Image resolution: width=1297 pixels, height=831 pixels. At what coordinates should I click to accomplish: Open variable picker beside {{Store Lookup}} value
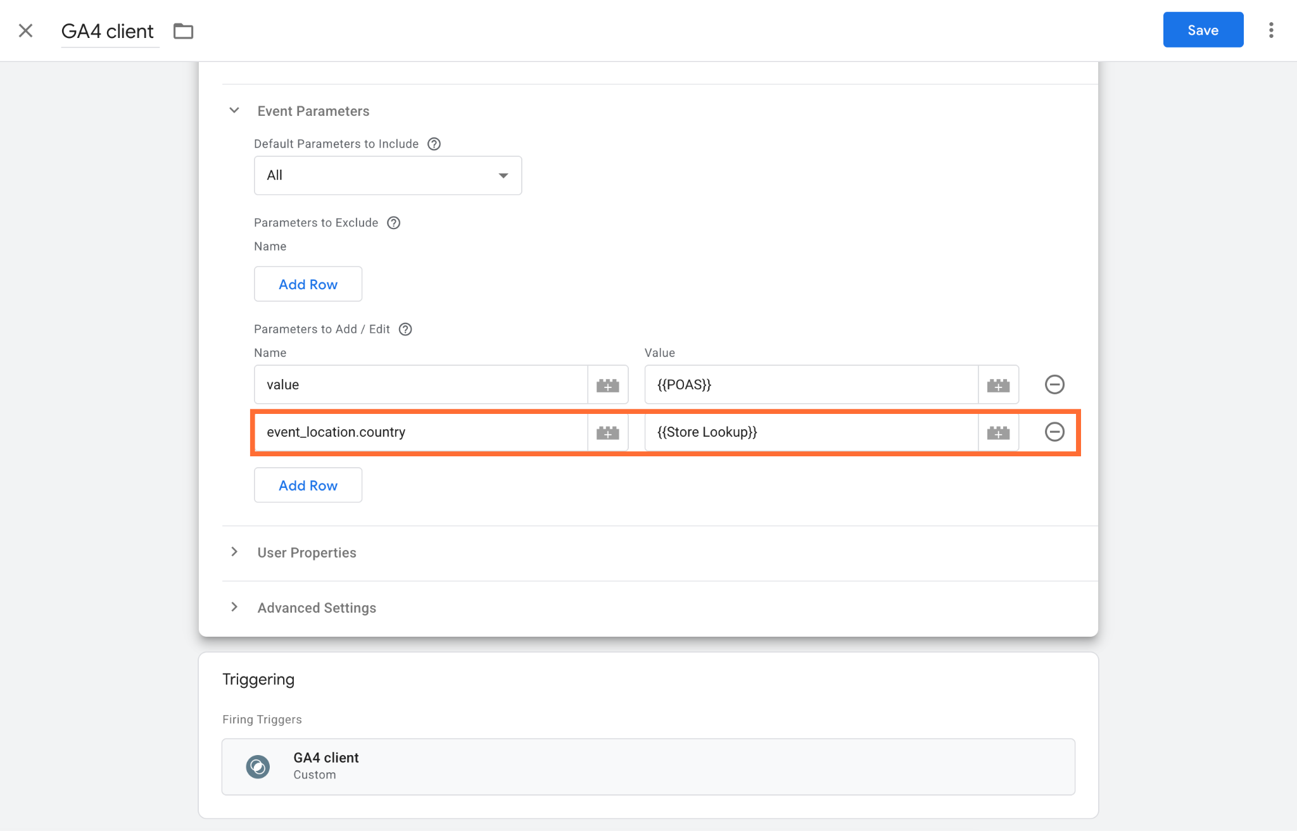click(998, 432)
